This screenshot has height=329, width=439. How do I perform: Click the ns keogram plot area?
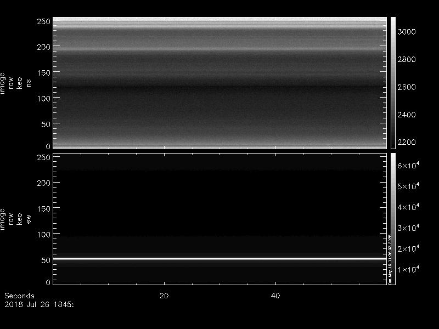(220, 83)
